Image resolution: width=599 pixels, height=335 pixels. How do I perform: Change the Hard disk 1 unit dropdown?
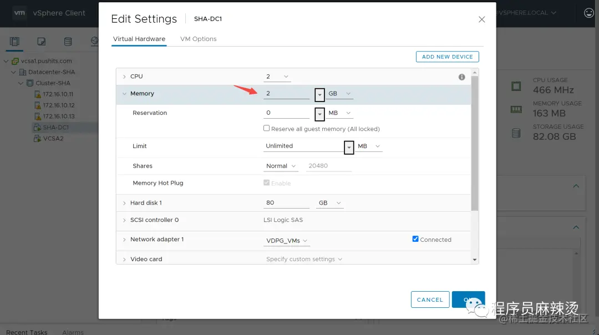330,203
